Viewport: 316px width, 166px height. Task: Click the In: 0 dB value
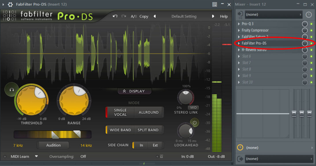(187, 156)
